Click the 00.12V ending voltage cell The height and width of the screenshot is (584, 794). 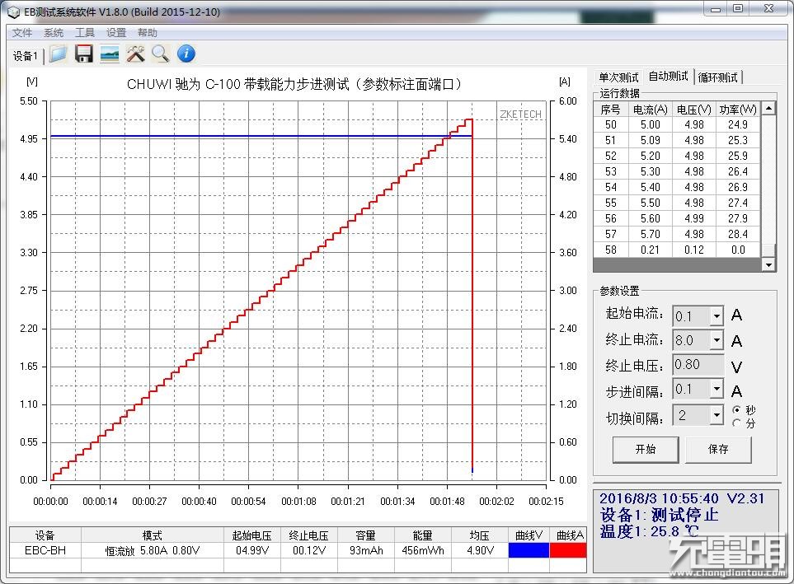click(309, 550)
